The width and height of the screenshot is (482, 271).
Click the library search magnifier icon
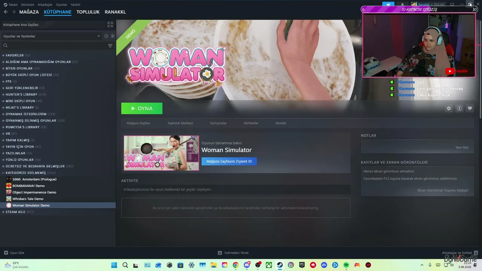[5, 46]
